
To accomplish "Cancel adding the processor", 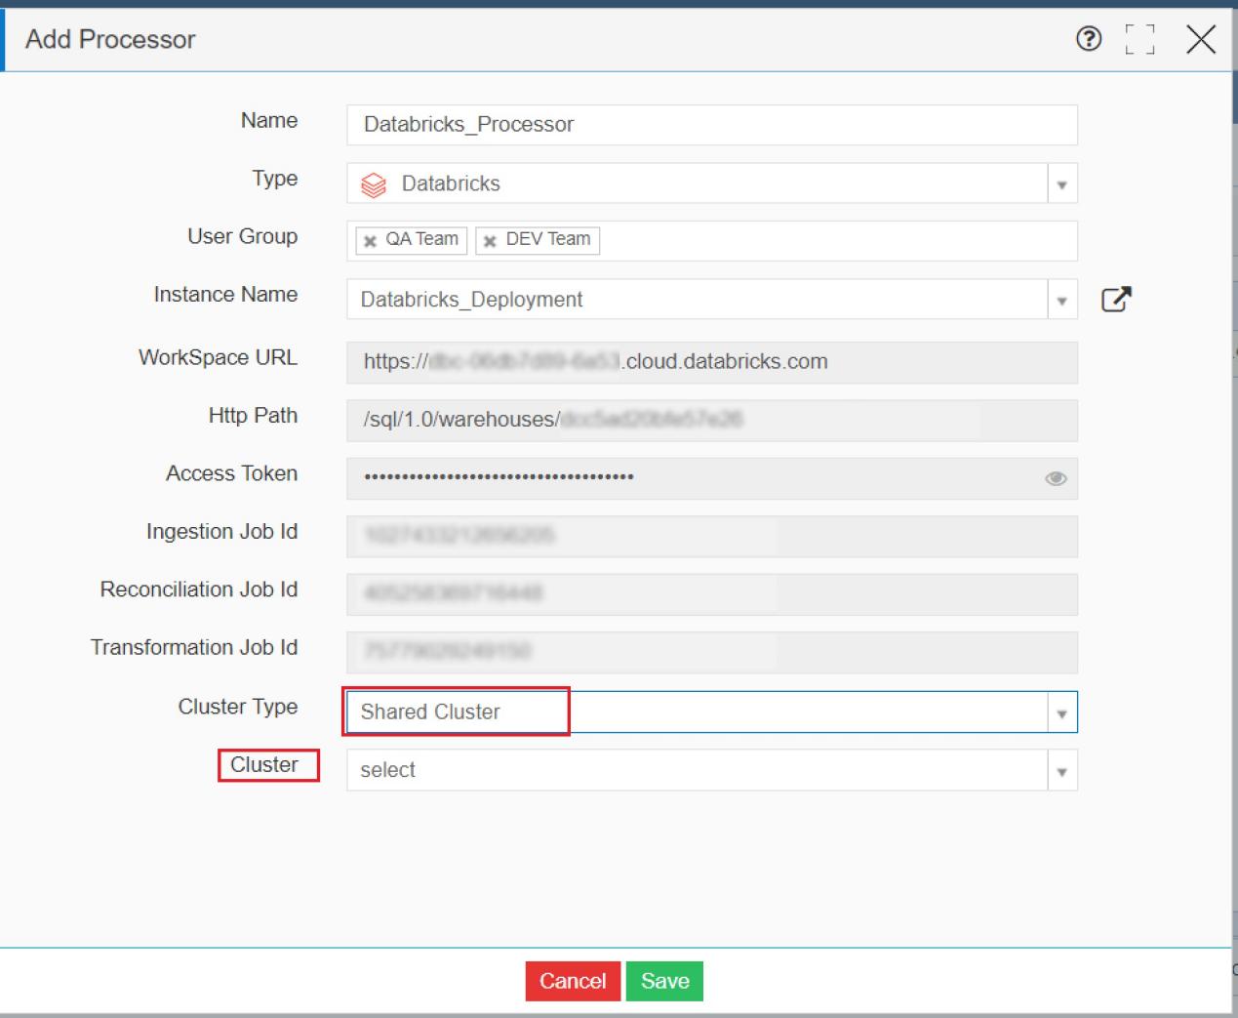I will (573, 982).
